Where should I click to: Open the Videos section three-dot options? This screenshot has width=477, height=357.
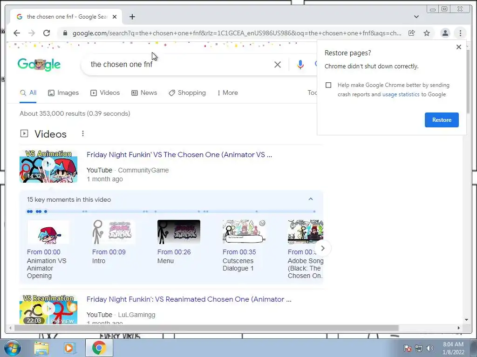[x=83, y=133]
